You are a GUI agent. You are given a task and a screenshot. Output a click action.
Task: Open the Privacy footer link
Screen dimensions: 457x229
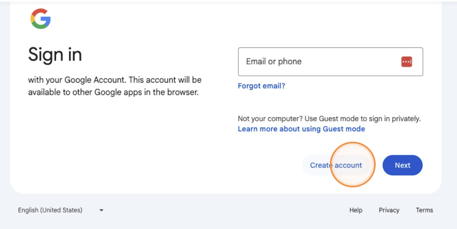[389, 210]
